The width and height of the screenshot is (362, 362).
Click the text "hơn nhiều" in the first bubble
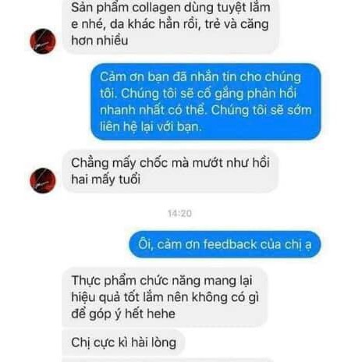[100, 41]
